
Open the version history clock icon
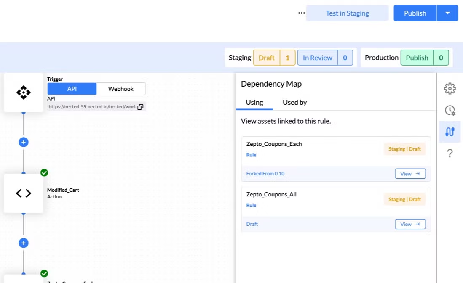point(450,111)
